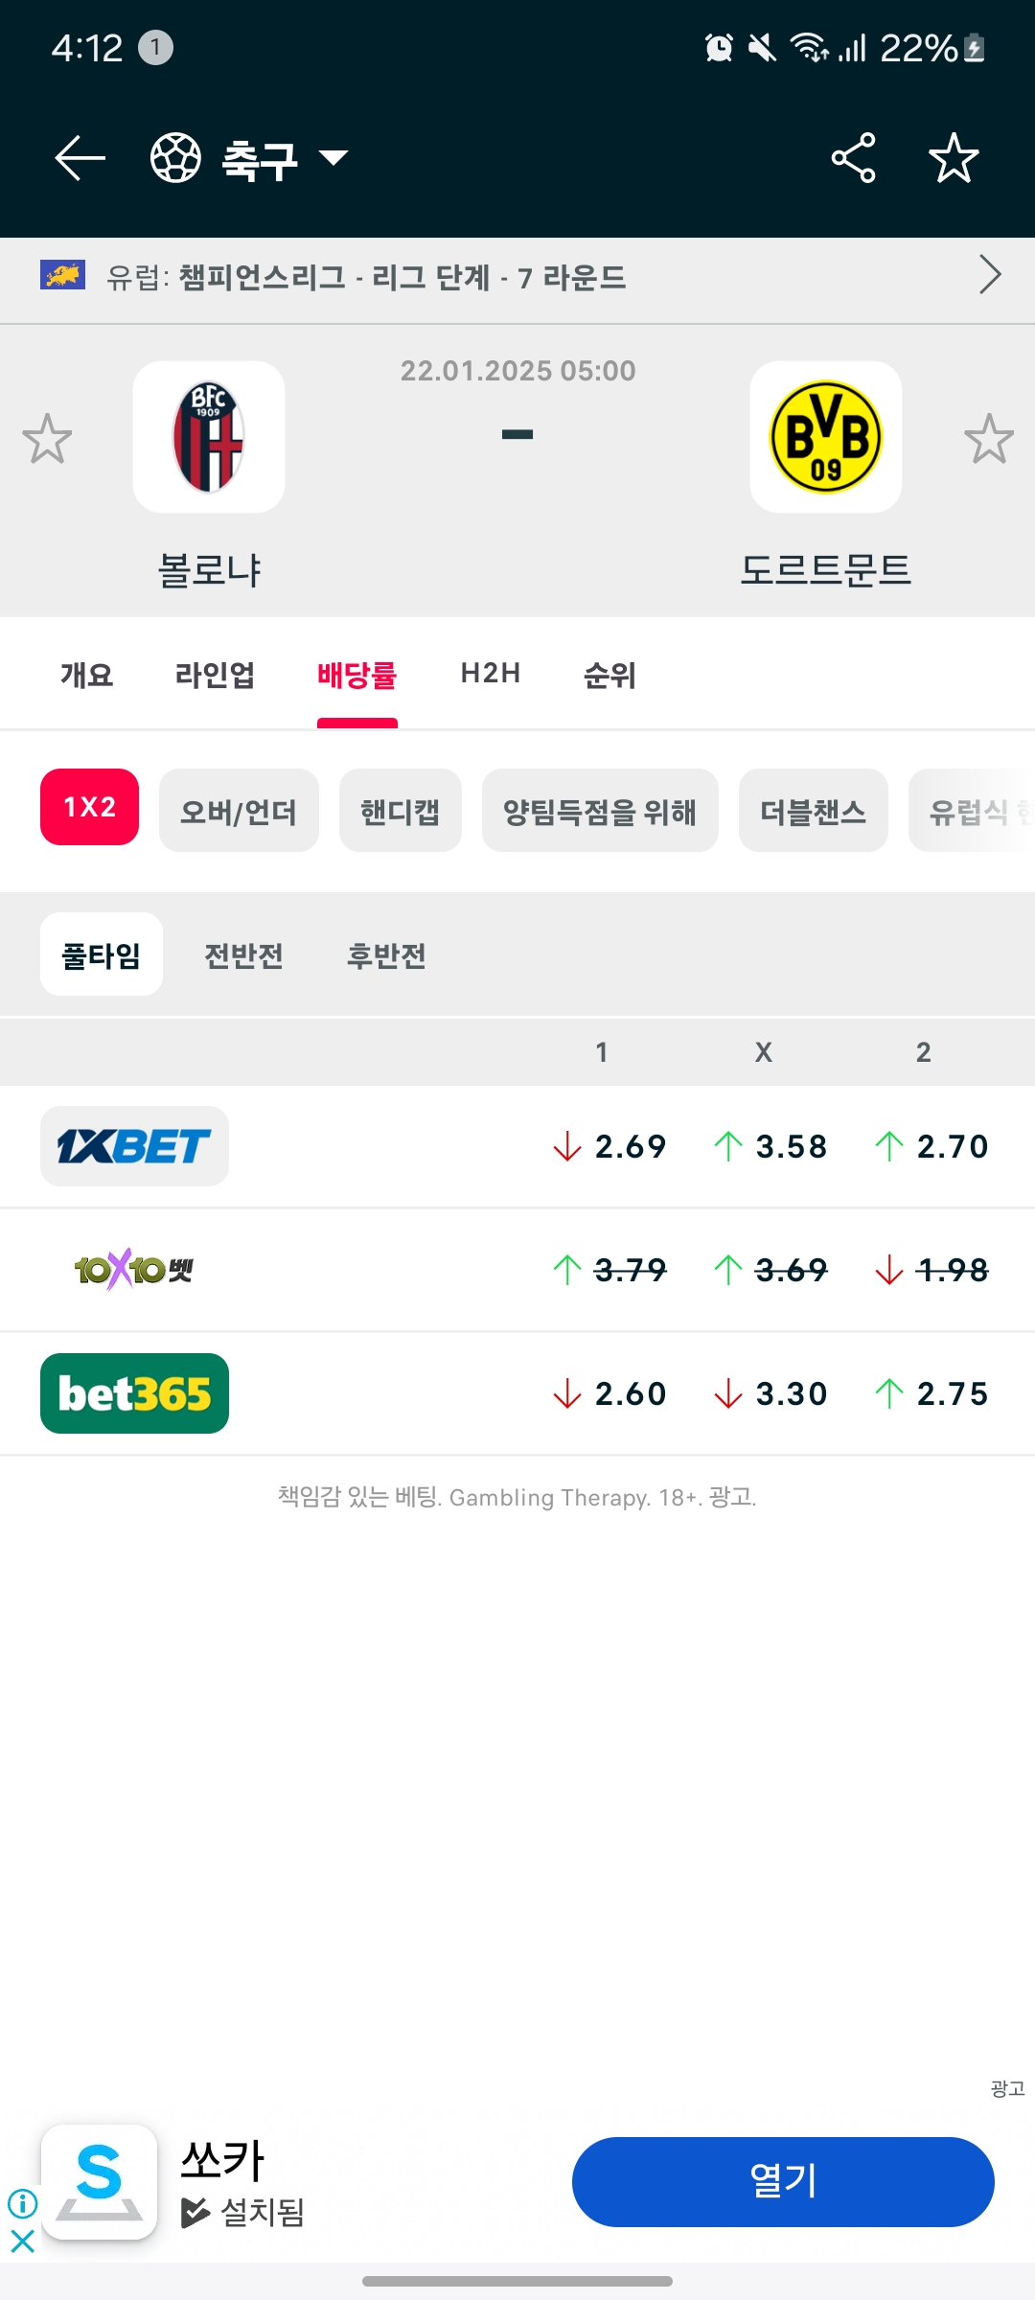This screenshot has width=1035, height=2300.
Task: Tap the back arrow icon
Action: pyautogui.click(x=80, y=158)
